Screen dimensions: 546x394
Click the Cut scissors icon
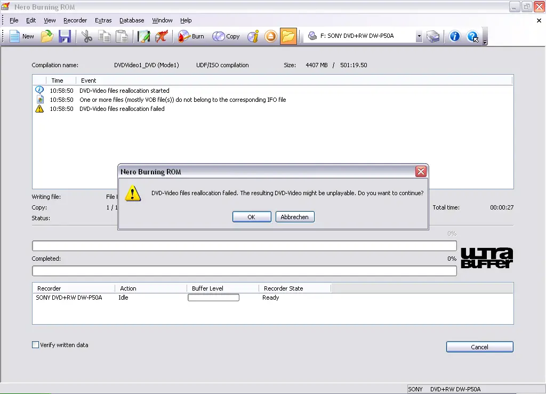coord(87,36)
